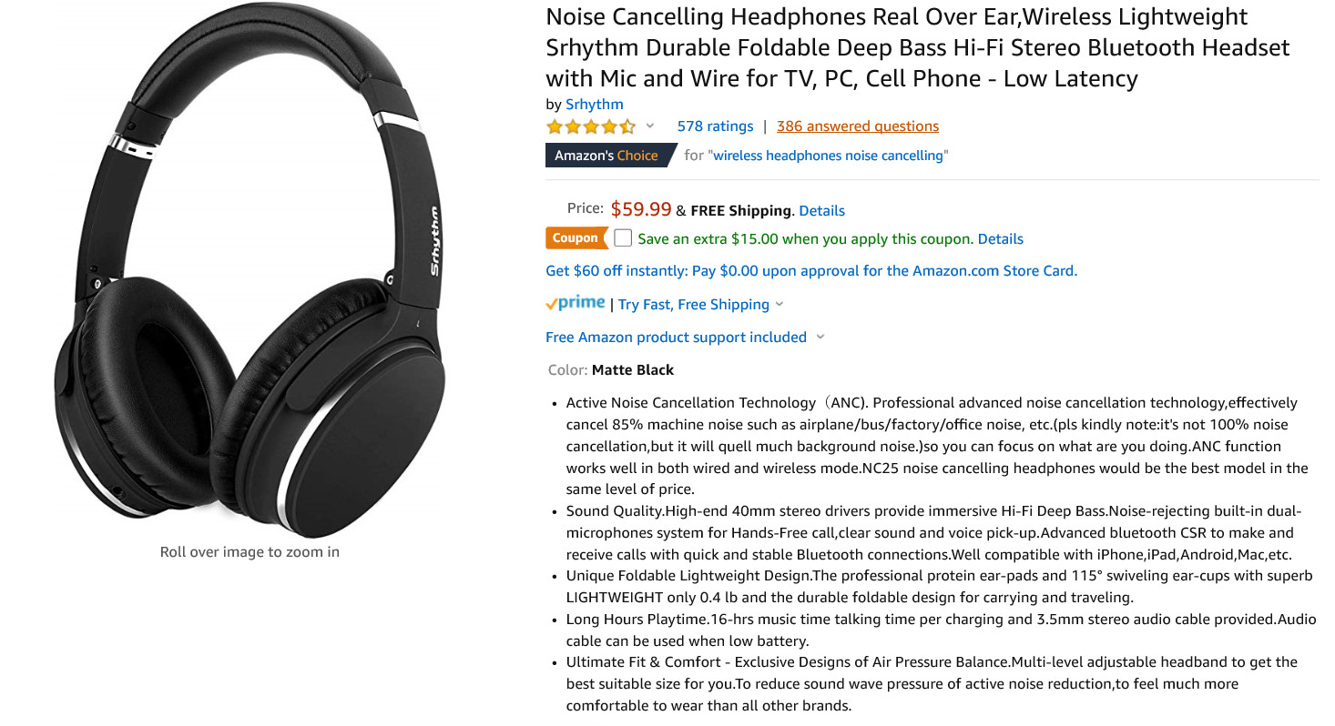Open the Srhythm brand link
Screen dimensions: 1335x726
[595, 104]
